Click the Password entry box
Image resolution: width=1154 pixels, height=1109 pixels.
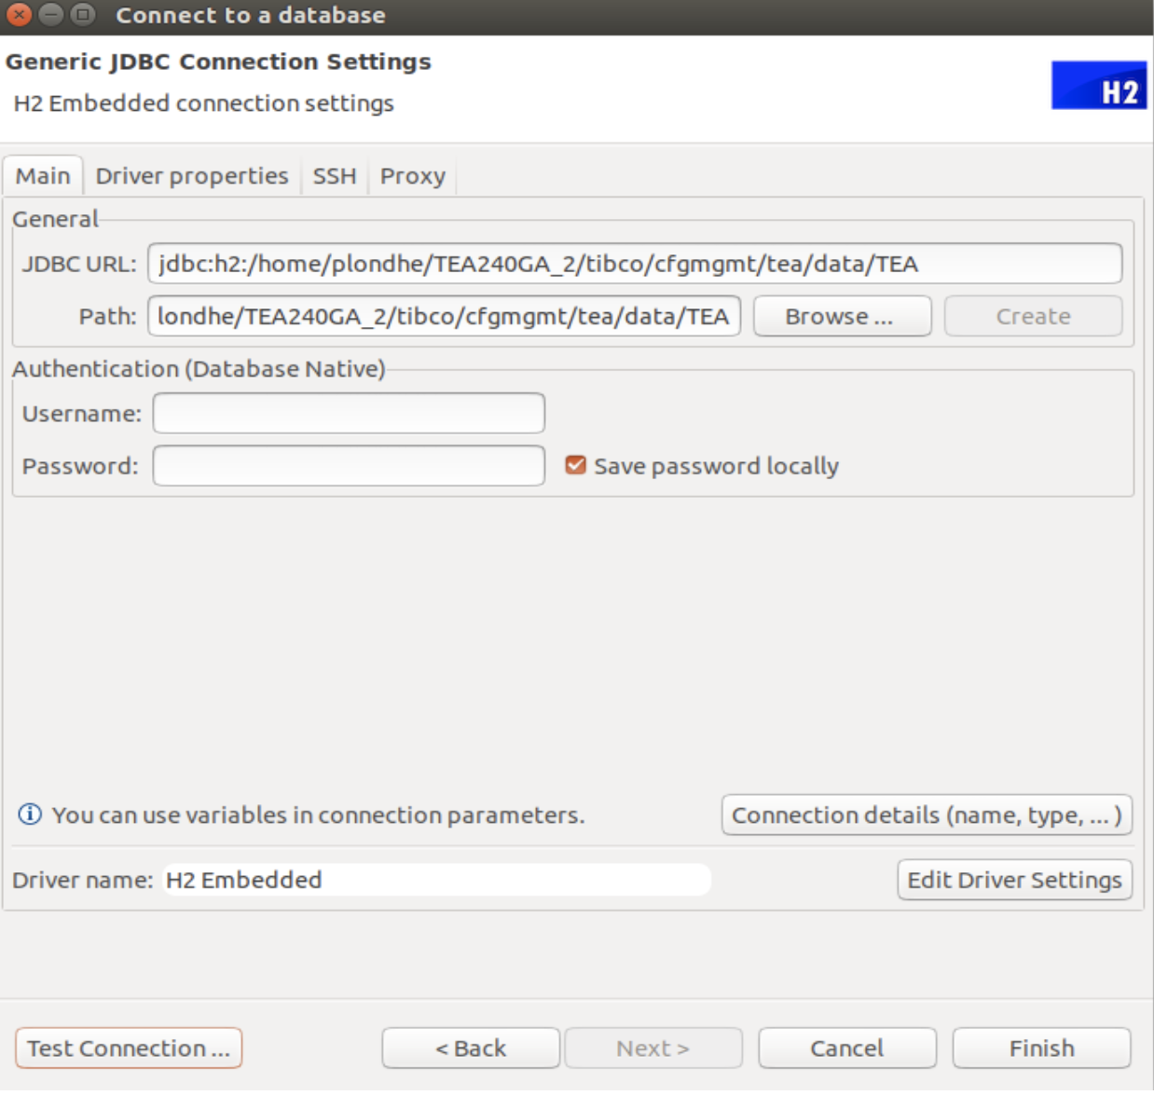pos(349,465)
